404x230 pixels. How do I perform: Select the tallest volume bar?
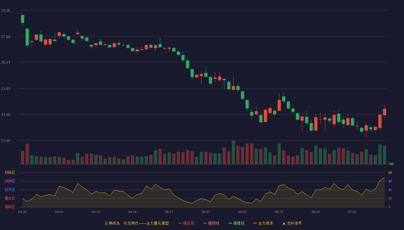(x=233, y=152)
